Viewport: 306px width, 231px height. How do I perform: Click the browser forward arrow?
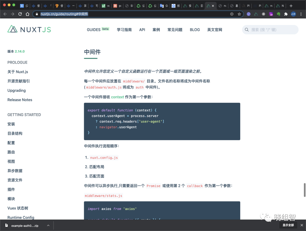(12, 14)
